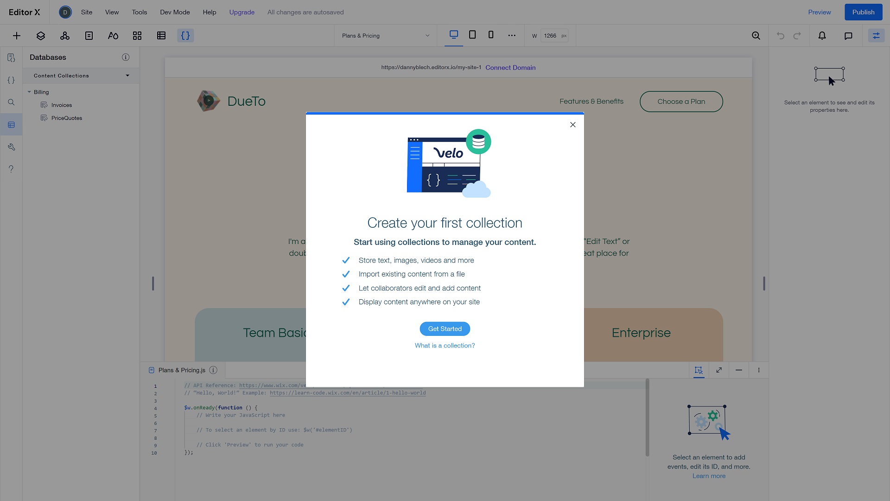This screenshot has height=501, width=890.
Task: Toggle the Inspector panel icon
Action: 876,36
